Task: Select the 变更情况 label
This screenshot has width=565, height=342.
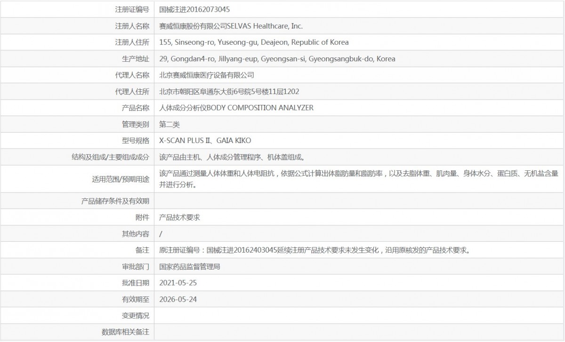Action: pyautogui.click(x=135, y=316)
